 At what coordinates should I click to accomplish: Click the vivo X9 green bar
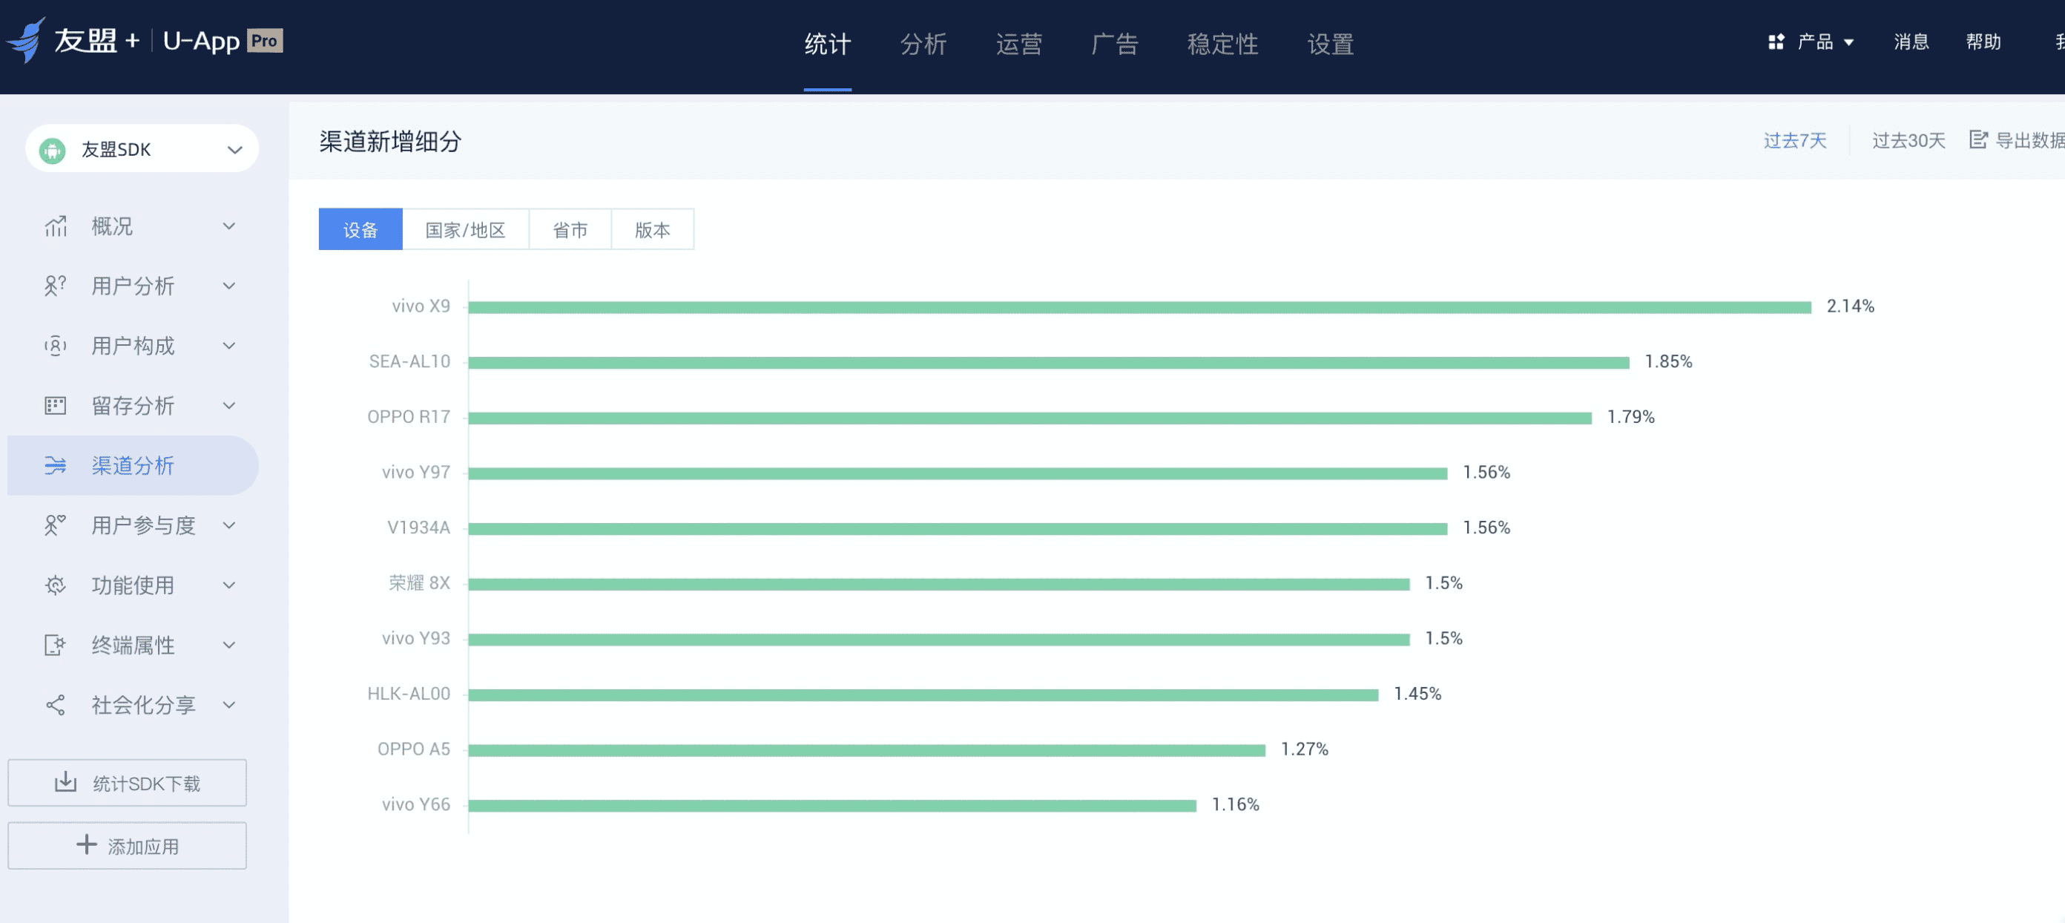click(x=1140, y=307)
